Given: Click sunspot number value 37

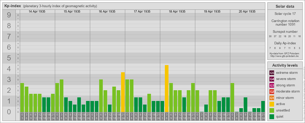Looking at the screenshot, I should click(275, 36).
